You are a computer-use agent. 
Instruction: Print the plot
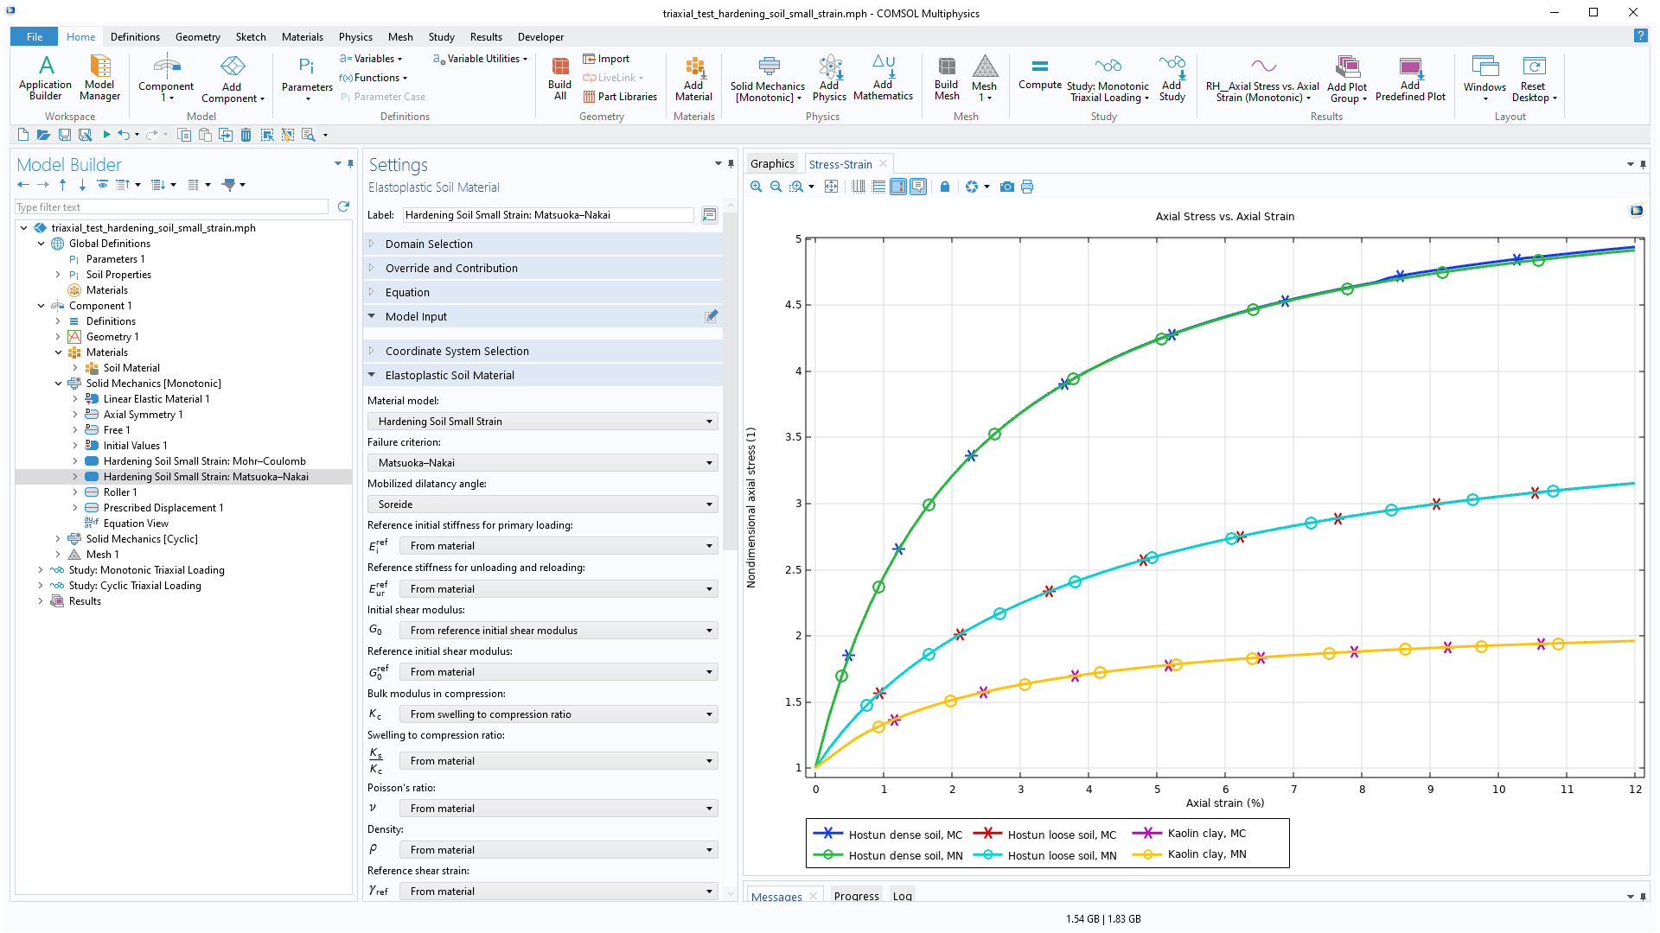tap(1027, 187)
